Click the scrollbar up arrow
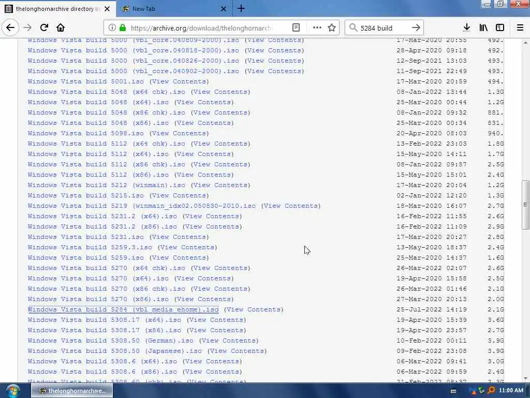Screen dimensions: 530x398 click(x=525, y=42)
